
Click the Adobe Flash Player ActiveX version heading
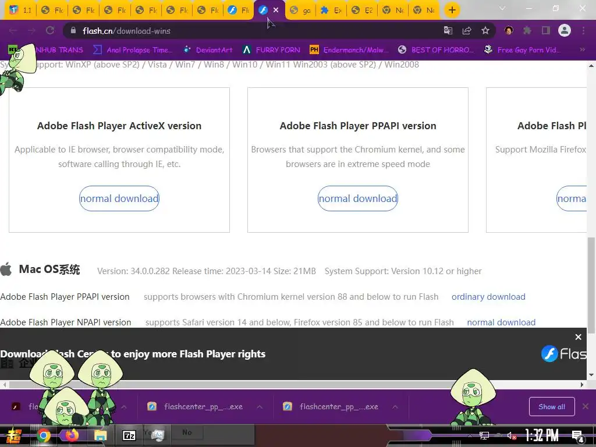[x=119, y=126]
